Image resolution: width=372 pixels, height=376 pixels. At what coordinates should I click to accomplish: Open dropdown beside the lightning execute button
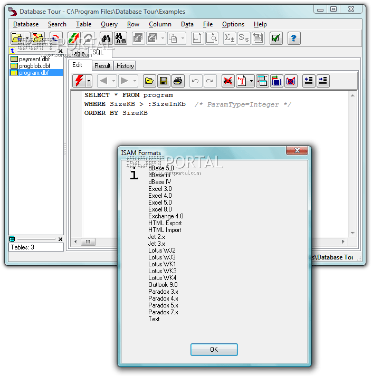pos(89,81)
